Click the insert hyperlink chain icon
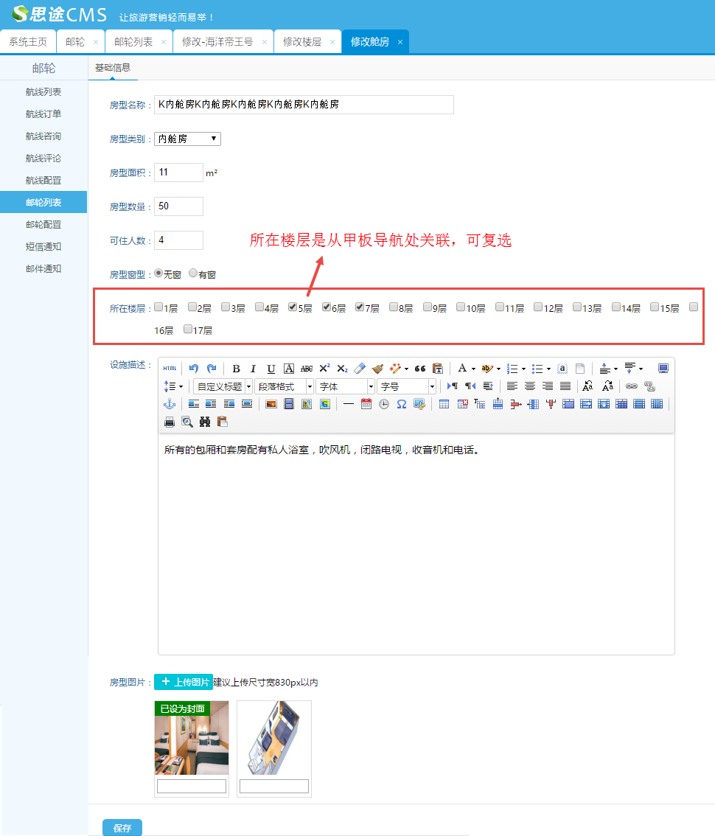Image resolution: width=715 pixels, height=836 pixels. (632, 386)
